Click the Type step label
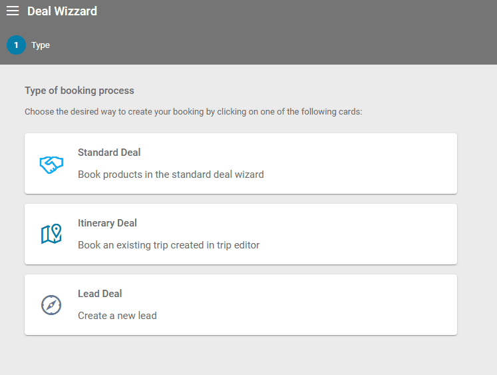The width and height of the screenshot is (497, 375). [41, 45]
